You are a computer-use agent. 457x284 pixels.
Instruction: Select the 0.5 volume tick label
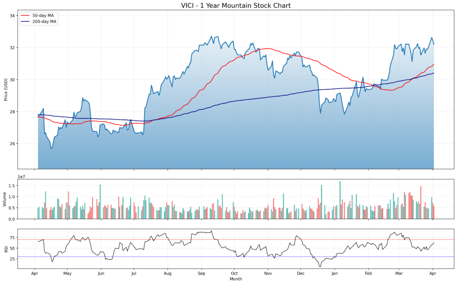pos(12,208)
